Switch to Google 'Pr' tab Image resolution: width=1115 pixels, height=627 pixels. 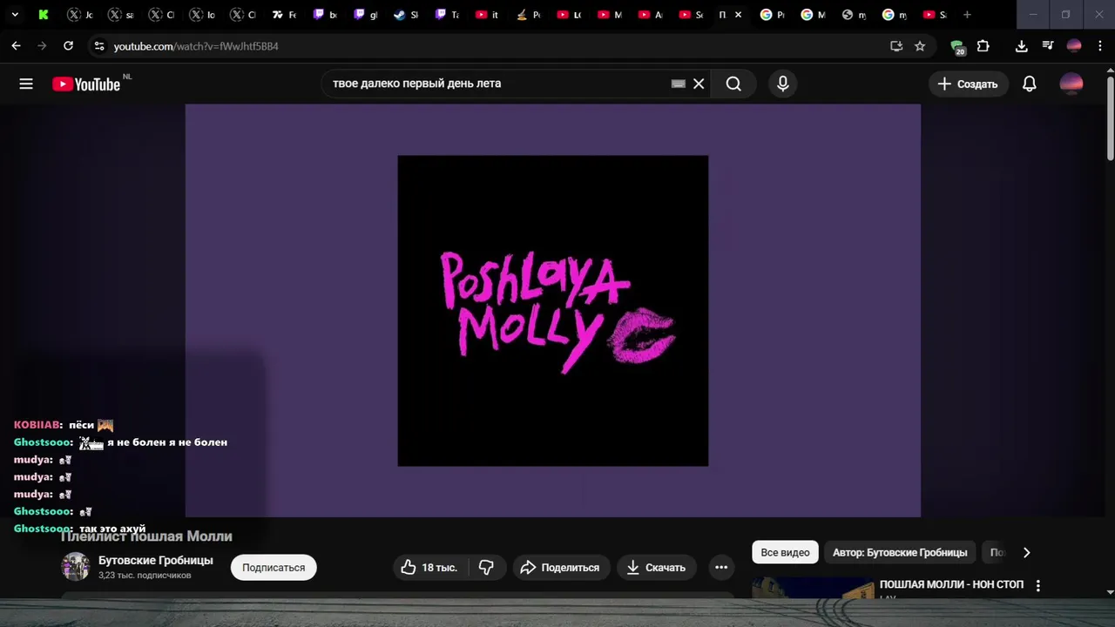(x=771, y=15)
